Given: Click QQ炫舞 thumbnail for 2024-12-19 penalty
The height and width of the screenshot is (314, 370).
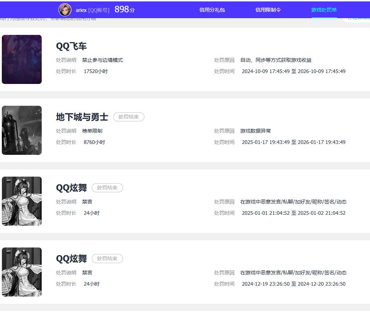Looking at the screenshot, I should 22,272.
